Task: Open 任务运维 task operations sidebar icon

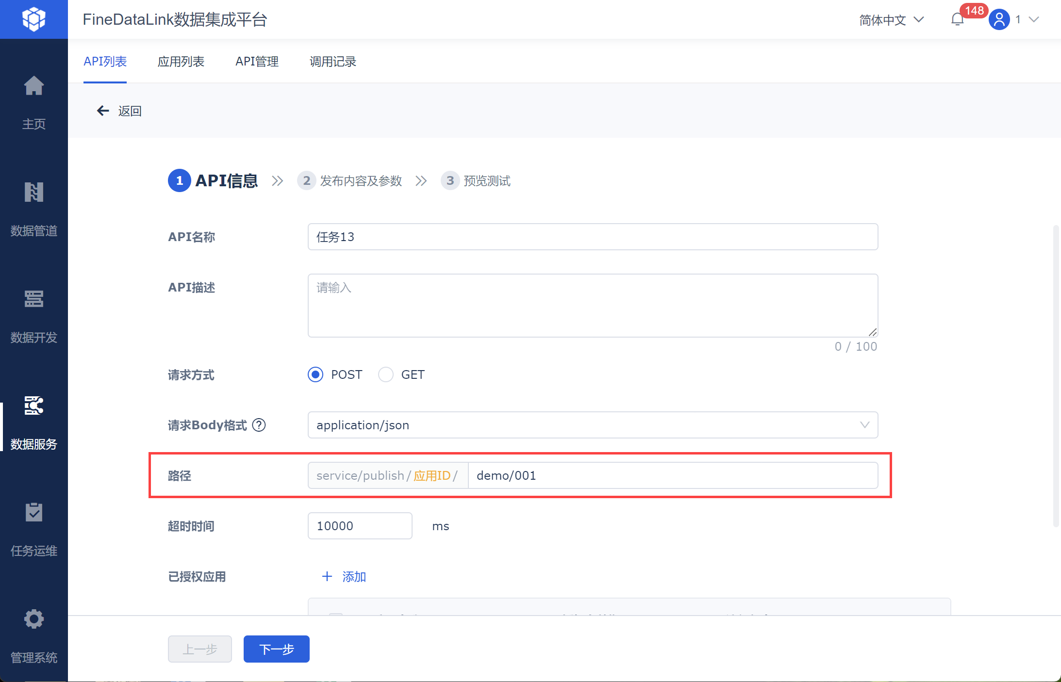Action: 33,513
